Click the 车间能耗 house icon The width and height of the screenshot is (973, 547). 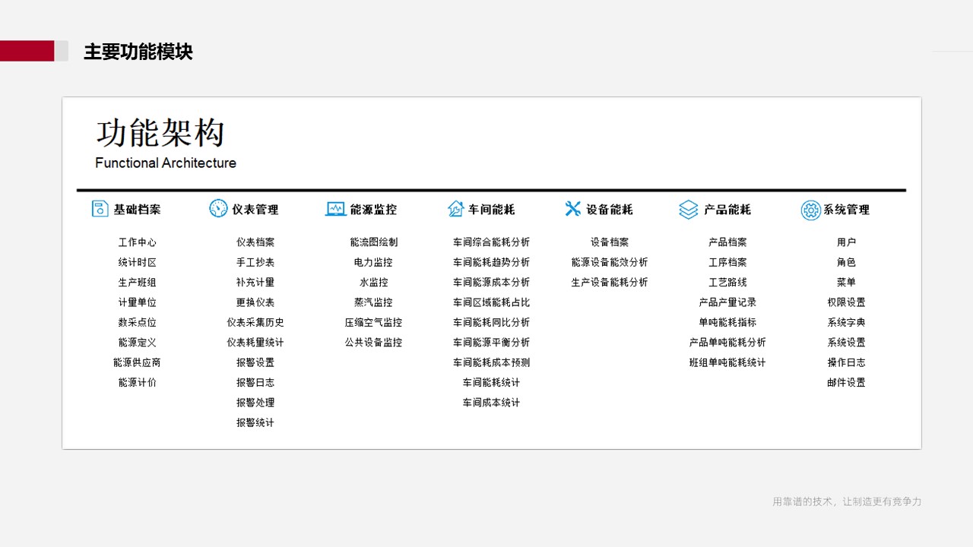point(456,209)
